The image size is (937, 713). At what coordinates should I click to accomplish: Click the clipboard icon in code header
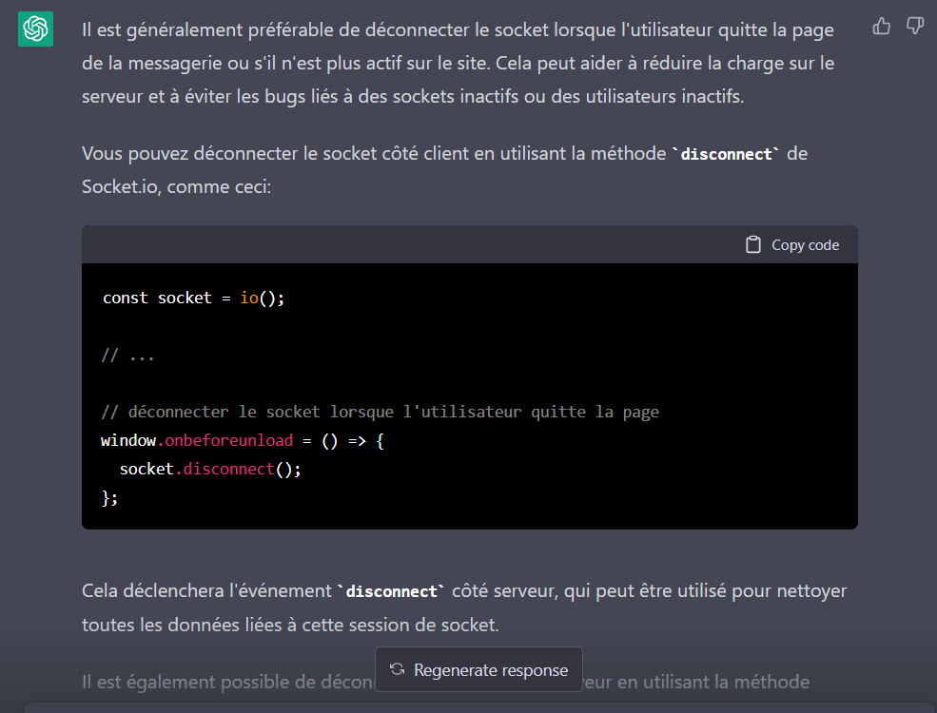[x=753, y=245]
